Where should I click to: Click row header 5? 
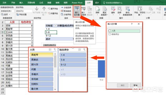tap(3, 32)
